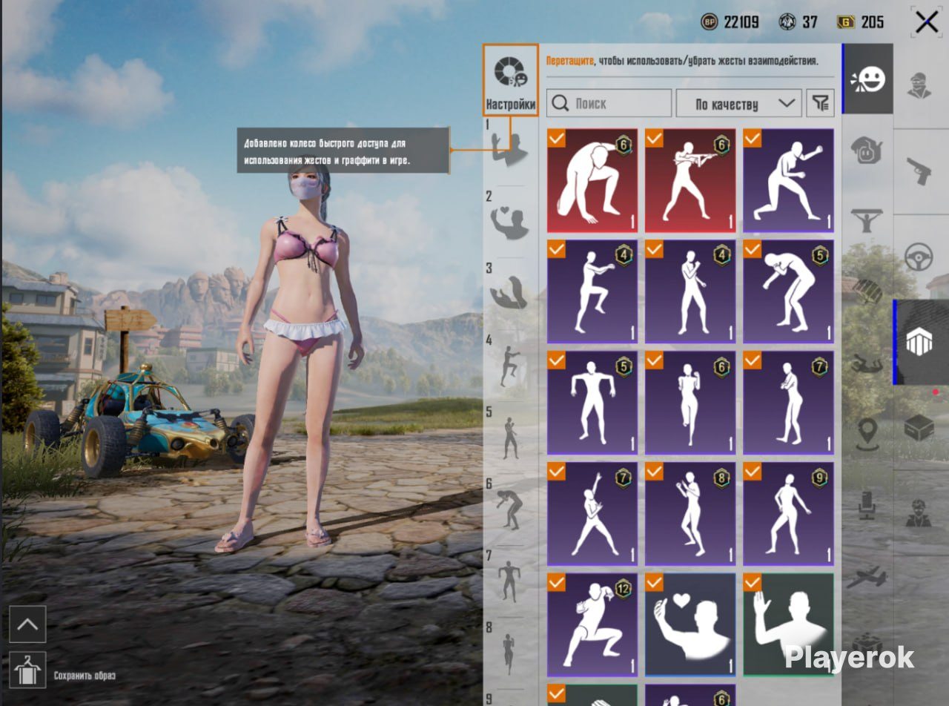Toggle checkmark on the heart gesture card
Image resolution: width=949 pixels, height=706 pixels.
pos(654,583)
